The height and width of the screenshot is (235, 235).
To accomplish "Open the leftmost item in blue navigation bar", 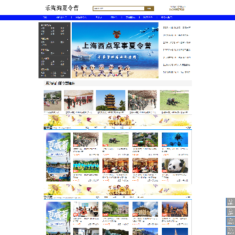I will click(45, 18).
